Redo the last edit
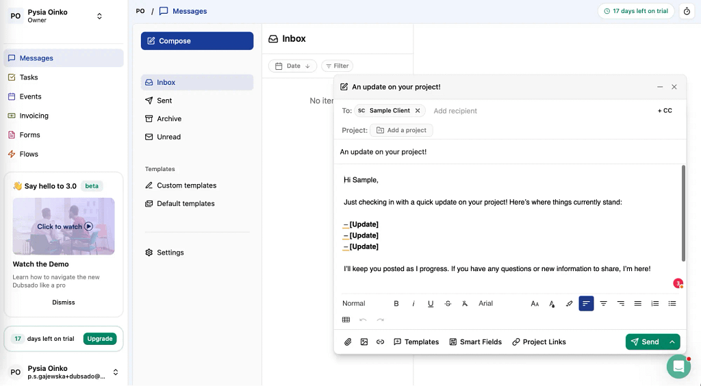Image resolution: width=701 pixels, height=386 pixels. pyautogui.click(x=380, y=320)
